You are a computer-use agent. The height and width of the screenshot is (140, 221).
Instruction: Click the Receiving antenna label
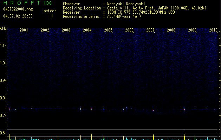(x=81, y=16)
